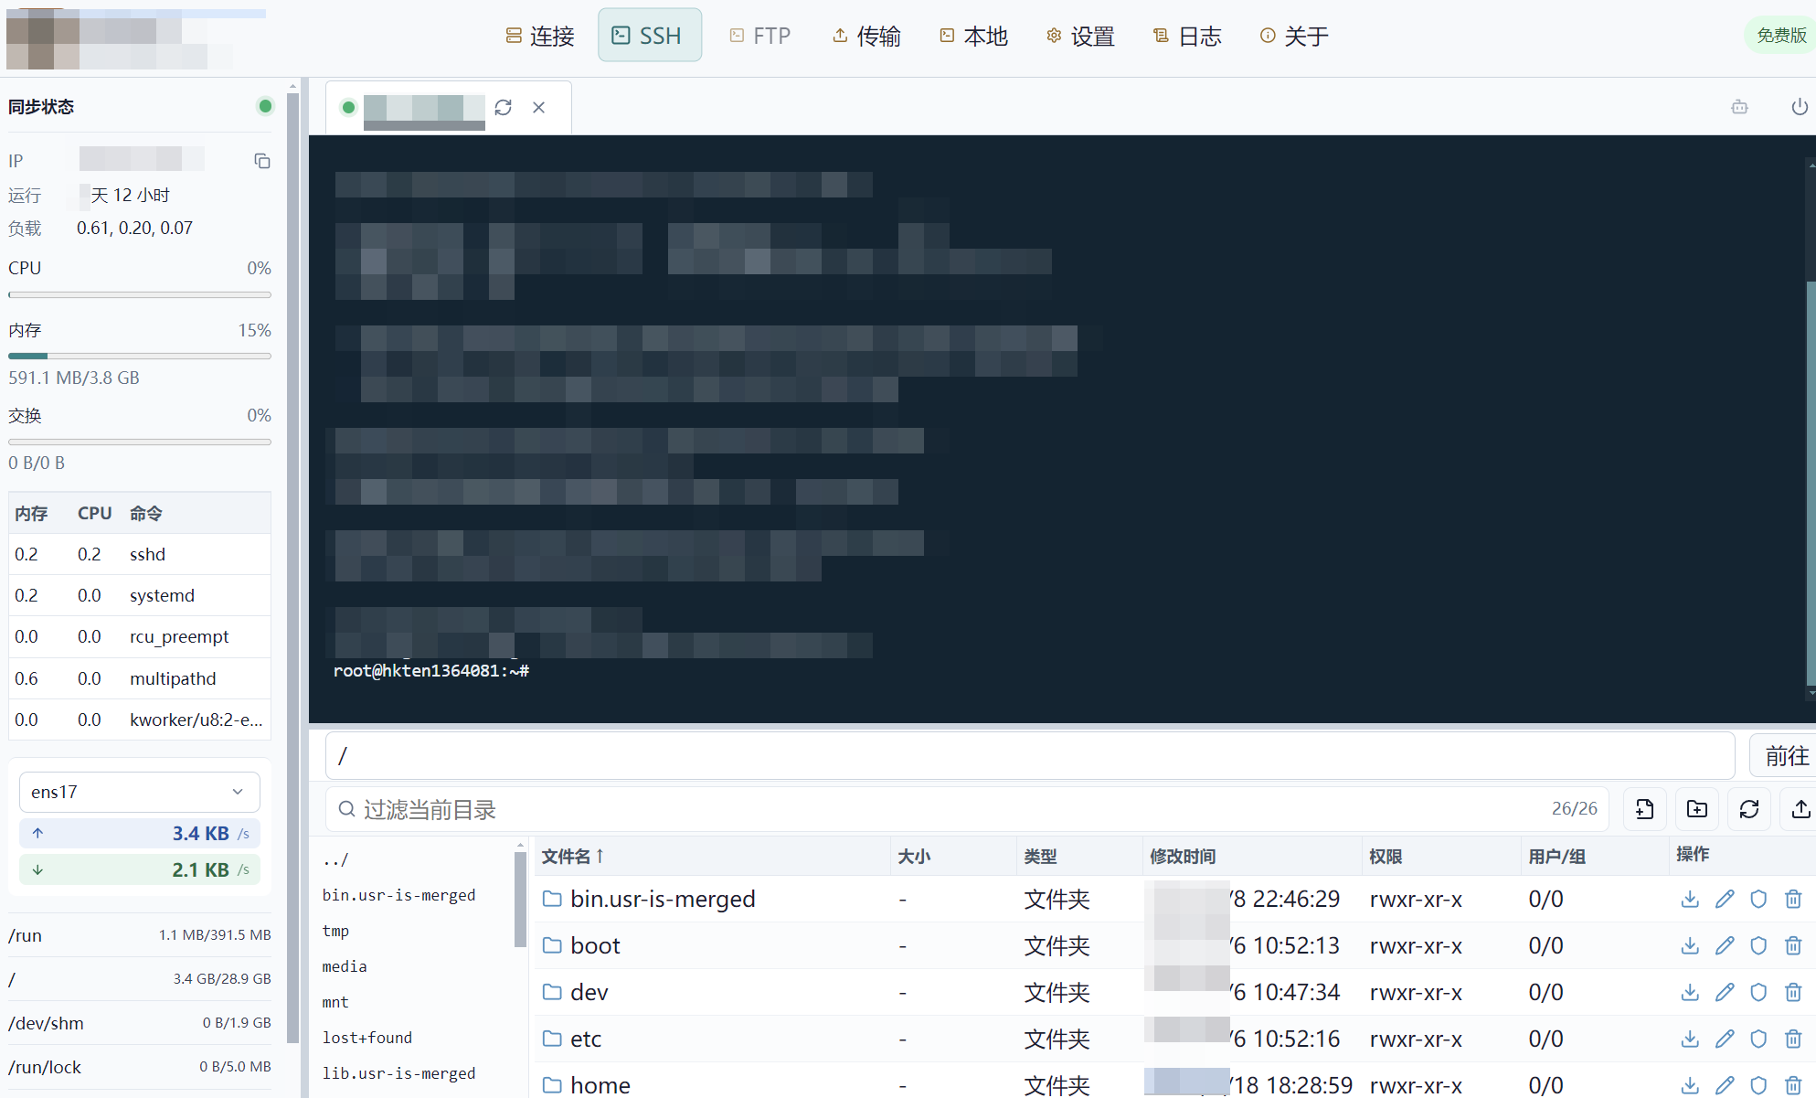This screenshot has width=1816, height=1098.
Task: Select tmp in the directory tree
Action: pos(335,931)
